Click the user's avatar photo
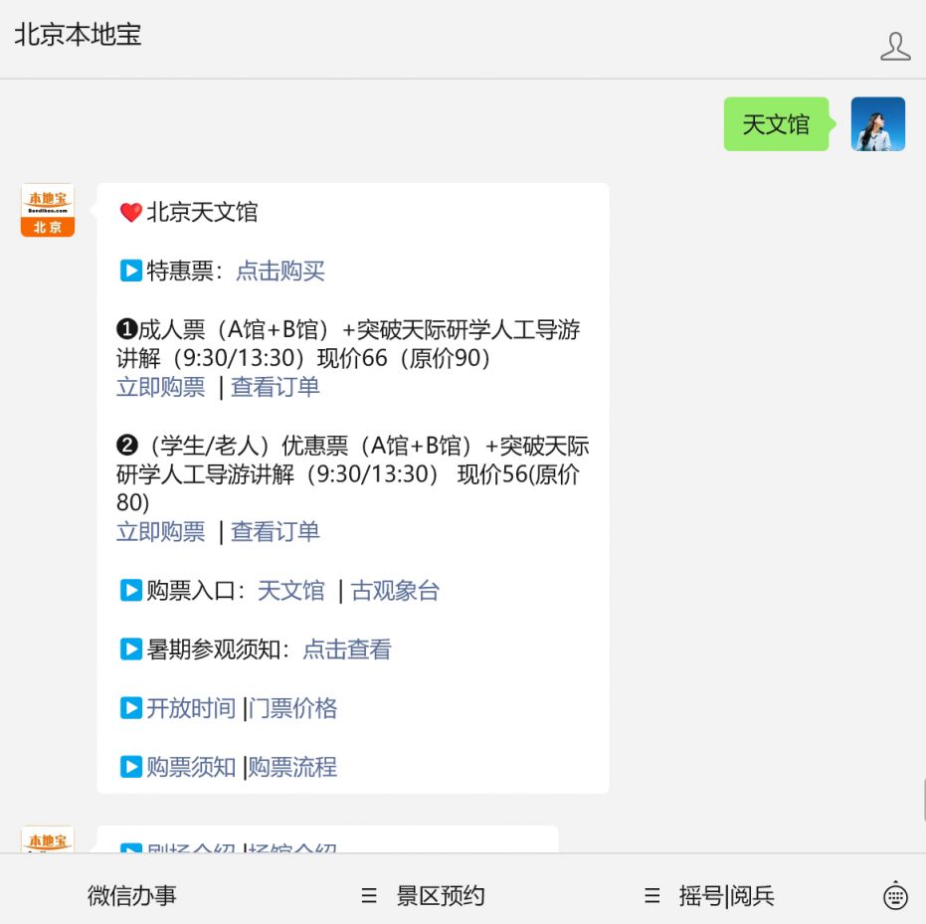The height and width of the screenshot is (924, 926). tap(877, 124)
